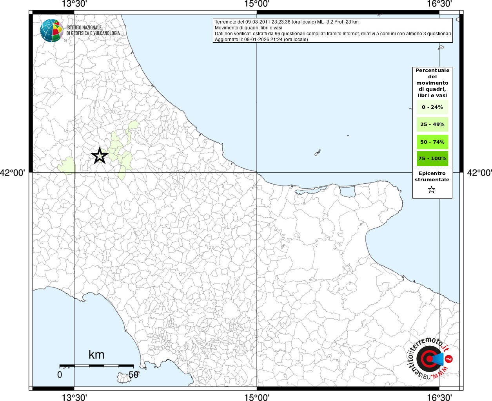Click the legend title Percentuale del movimento
Image resolution: width=492 pixels, height=401 pixels.
[x=432, y=83]
